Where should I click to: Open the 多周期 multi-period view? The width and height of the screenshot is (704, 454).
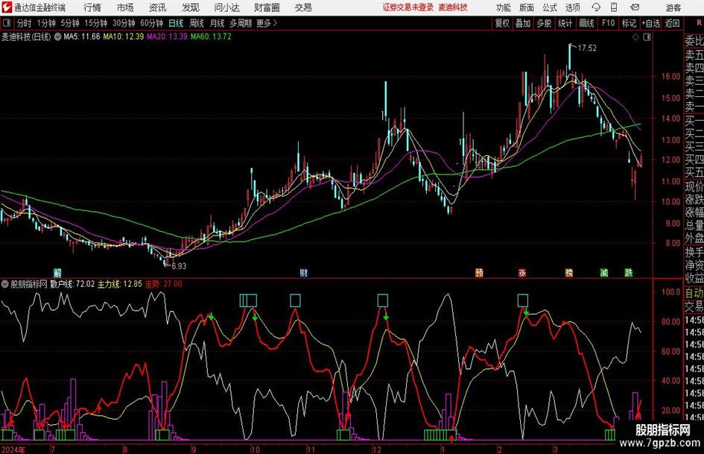[241, 23]
